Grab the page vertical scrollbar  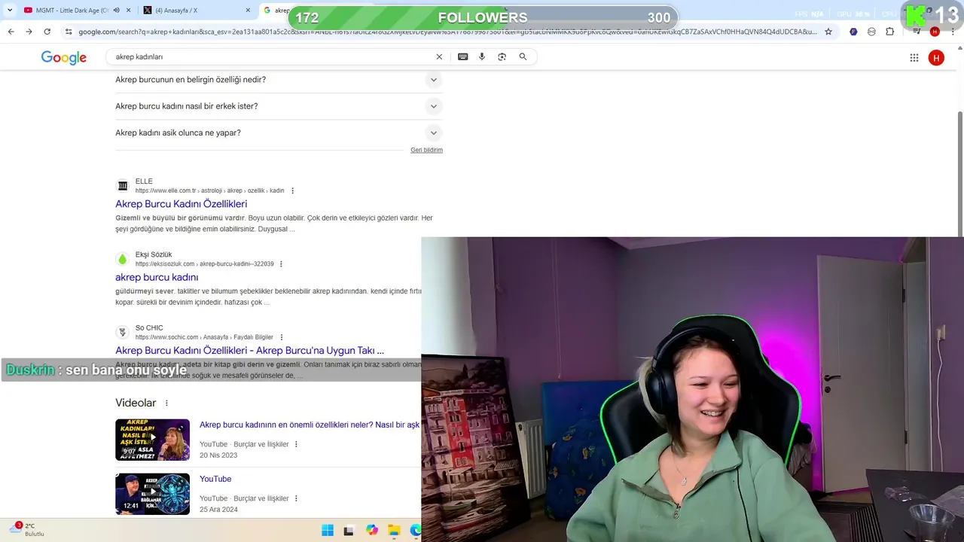[959, 173]
